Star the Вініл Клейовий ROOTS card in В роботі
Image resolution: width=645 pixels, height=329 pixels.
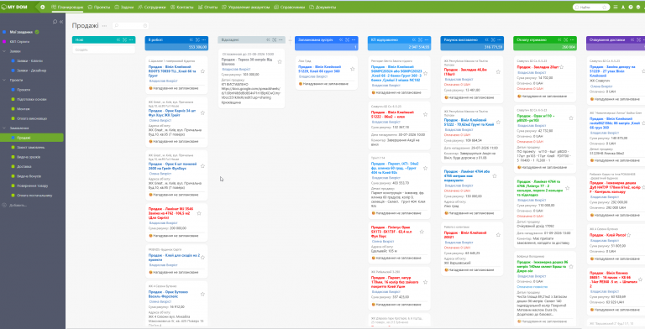tap(202, 71)
